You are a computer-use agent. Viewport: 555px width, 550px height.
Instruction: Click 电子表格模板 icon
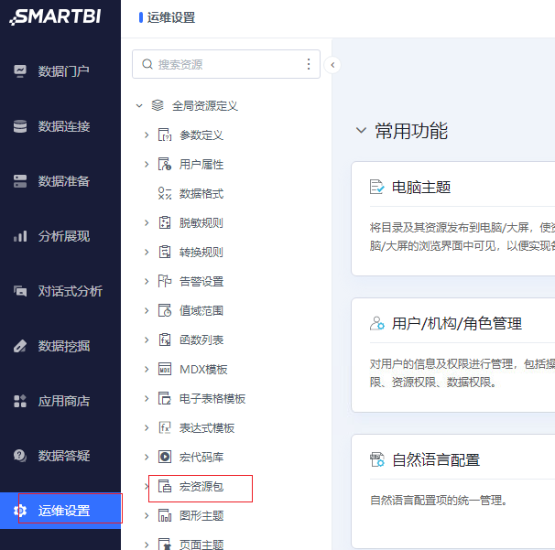[x=165, y=399]
